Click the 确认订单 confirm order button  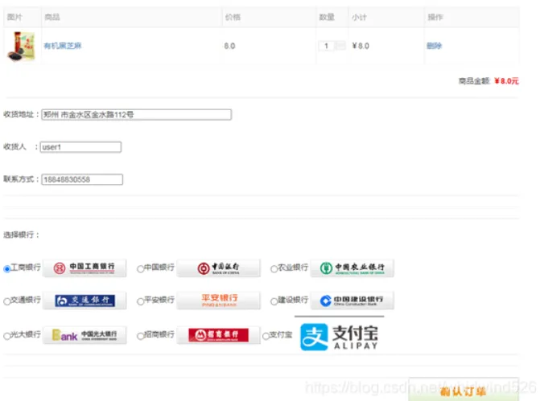click(464, 391)
